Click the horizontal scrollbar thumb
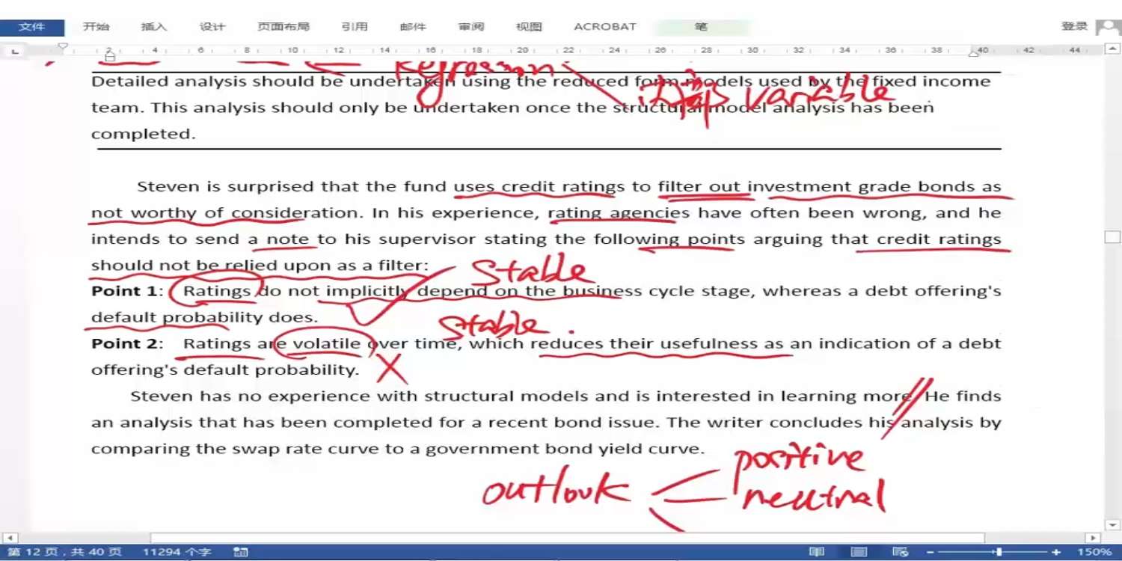 click(567, 538)
